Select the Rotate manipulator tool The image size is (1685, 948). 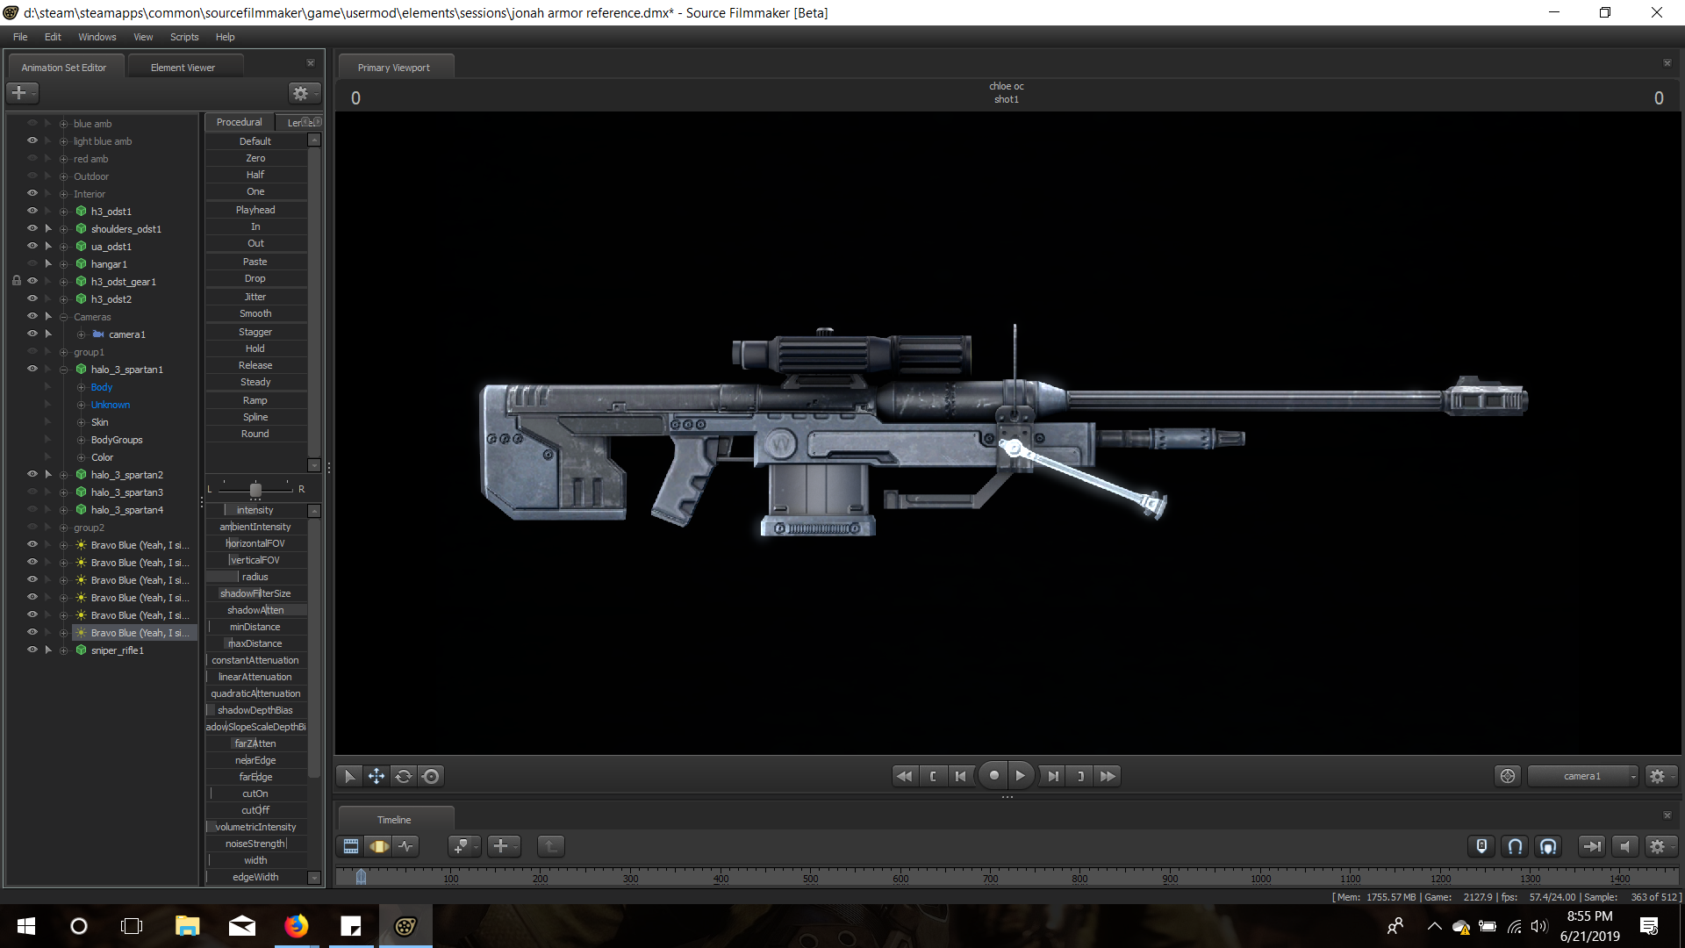(x=404, y=776)
